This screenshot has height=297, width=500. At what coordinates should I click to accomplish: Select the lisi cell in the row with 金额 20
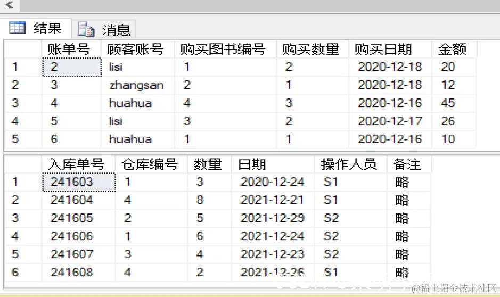click(138, 67)
